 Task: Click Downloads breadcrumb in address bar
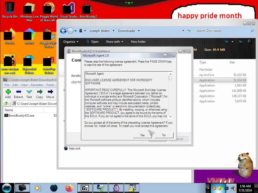(x=126, y=31)
